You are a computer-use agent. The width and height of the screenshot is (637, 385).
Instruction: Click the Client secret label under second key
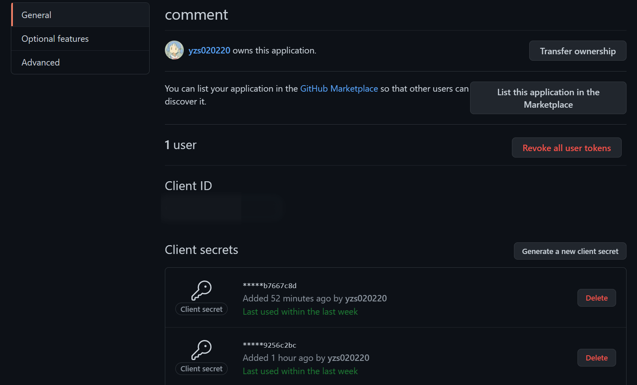click(x=201, y=369)
